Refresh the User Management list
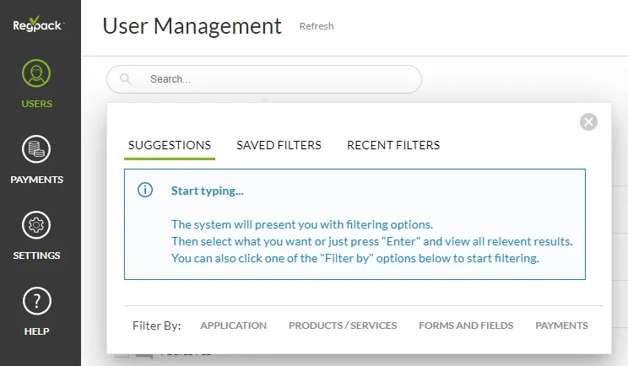This screenshot has height=366, width=628. tap(317, 26)
